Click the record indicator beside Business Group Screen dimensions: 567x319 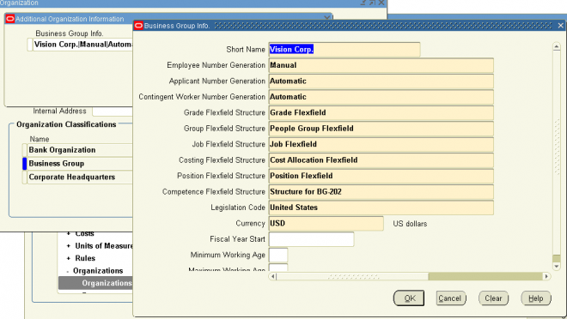pyautogui.click(x=25, y=164)
